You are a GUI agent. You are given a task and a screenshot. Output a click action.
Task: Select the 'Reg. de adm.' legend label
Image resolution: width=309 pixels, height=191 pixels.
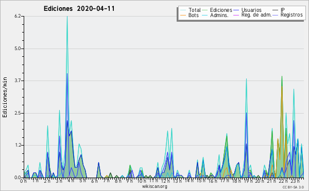(256, 15)
